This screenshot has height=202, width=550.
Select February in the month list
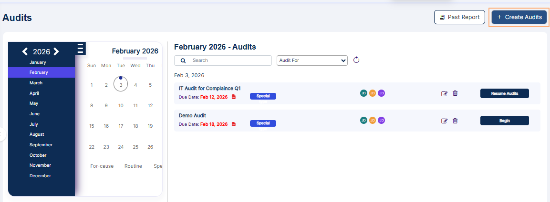point(42,72)
